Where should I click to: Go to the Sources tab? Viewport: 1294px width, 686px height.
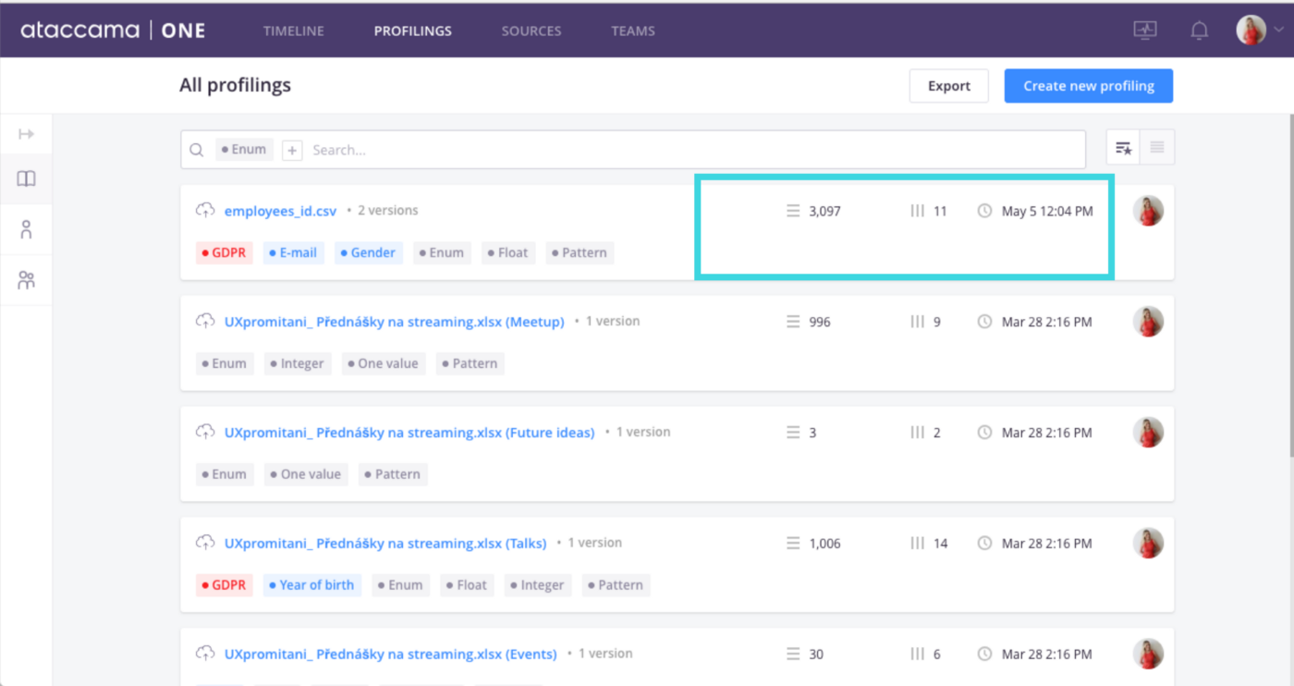tap(531, 31)
